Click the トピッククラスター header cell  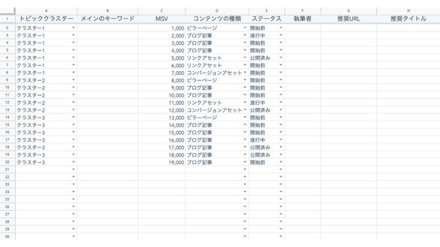pyautogui.click(x=46, y=20)
